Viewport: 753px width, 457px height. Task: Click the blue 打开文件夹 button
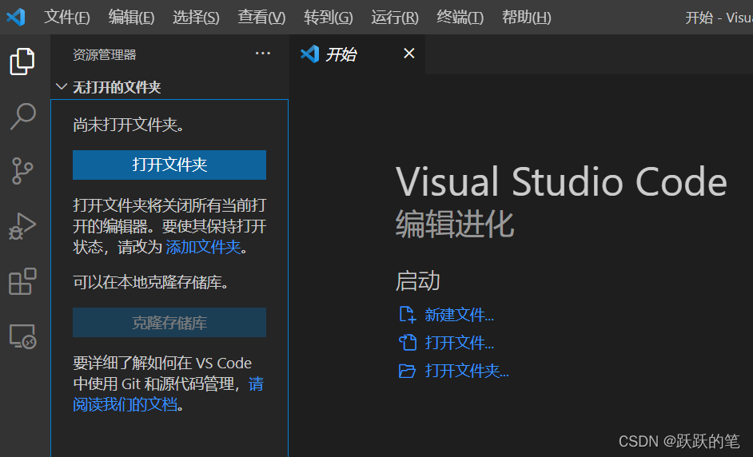tap(169, 165)
